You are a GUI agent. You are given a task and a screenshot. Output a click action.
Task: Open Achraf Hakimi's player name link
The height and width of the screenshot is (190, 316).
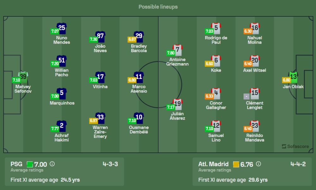pos(62,138)
